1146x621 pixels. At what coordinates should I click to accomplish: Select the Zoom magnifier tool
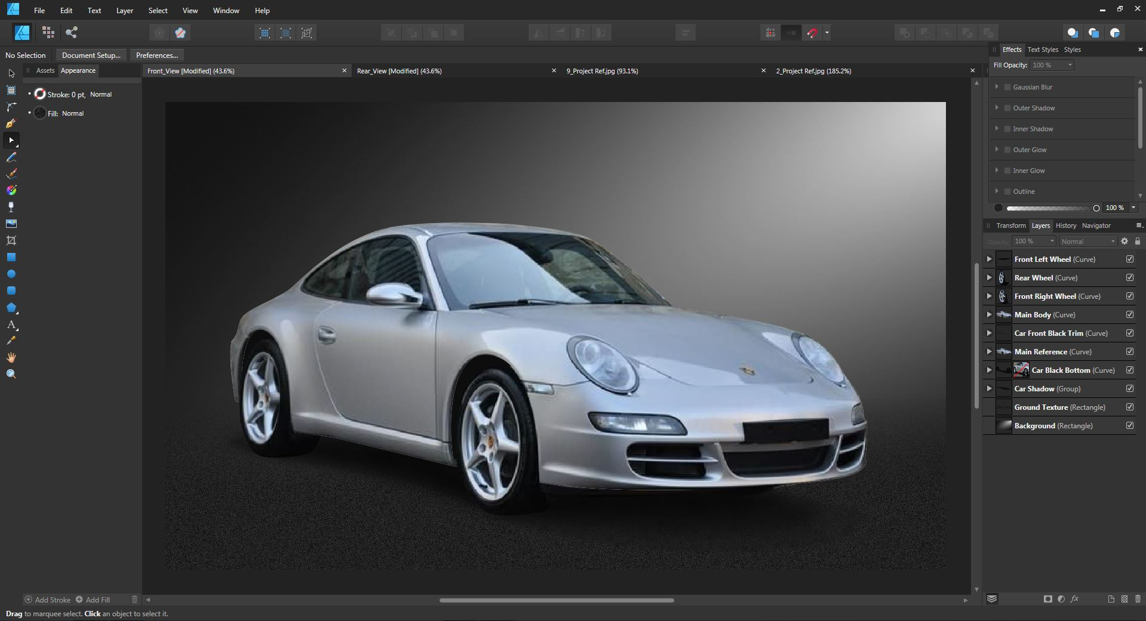(11, 374)
